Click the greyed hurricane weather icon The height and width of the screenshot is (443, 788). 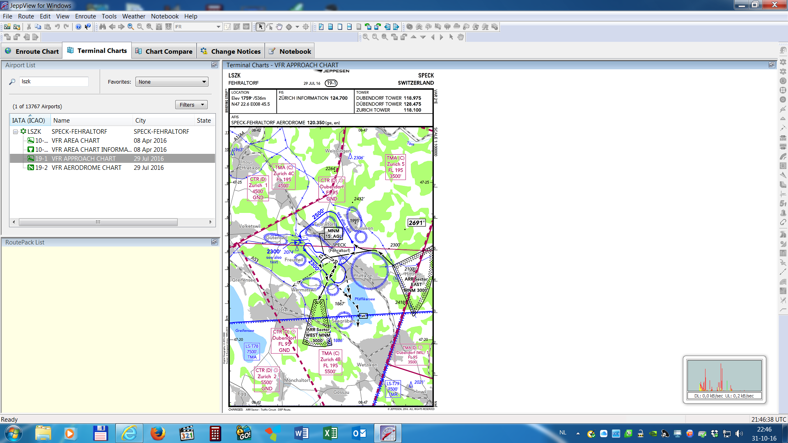[410, 27]
